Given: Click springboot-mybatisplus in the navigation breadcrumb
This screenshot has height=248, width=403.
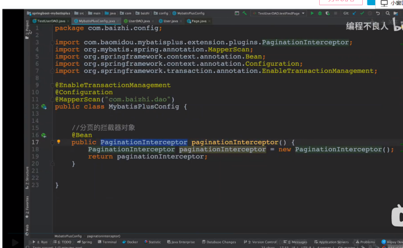Looking at the screenshot, I should (x=48, y=13).
